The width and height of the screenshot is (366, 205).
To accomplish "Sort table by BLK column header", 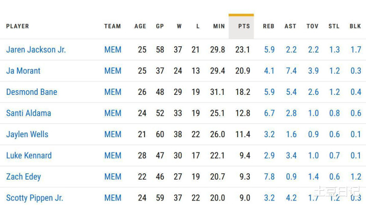I will point(355,26).
